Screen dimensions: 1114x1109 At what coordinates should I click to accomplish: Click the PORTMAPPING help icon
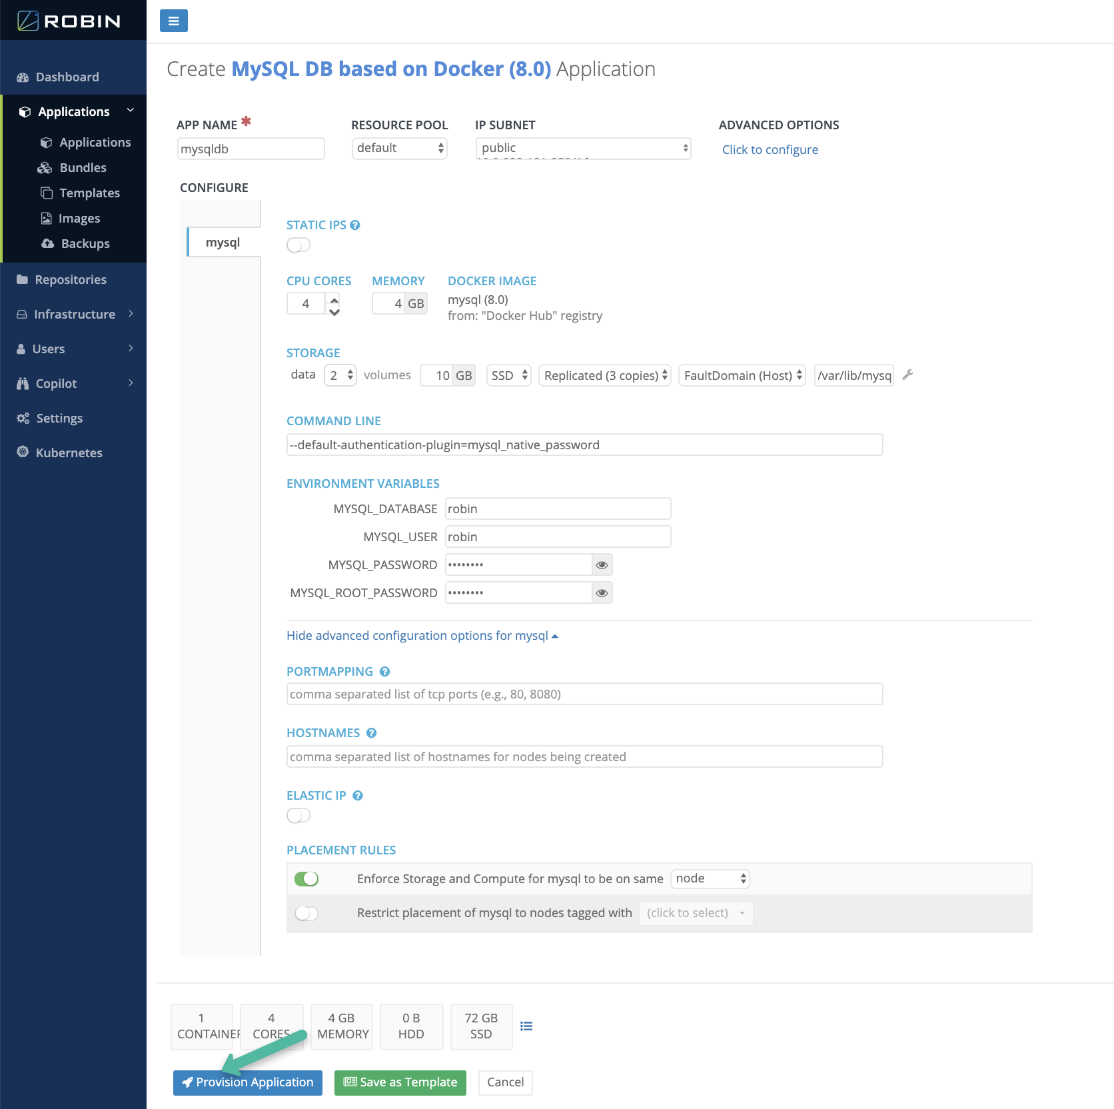point(385,672)
